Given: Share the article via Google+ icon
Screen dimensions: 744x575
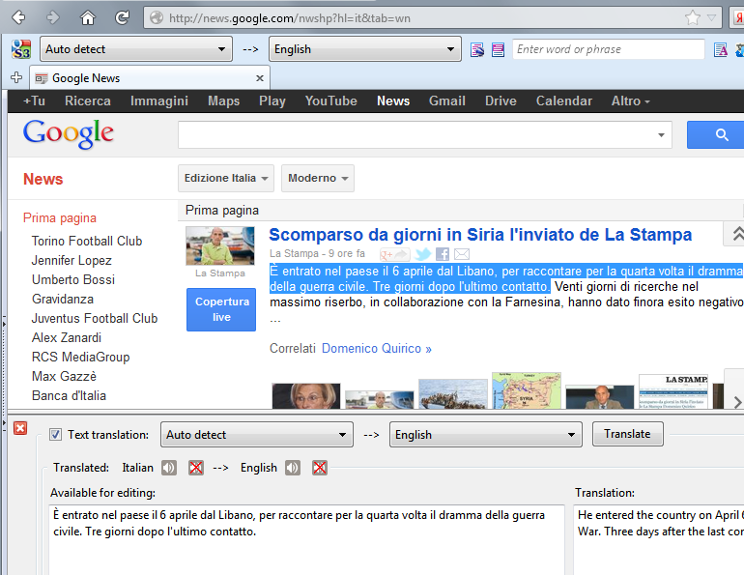Looking at the screenshot, I should point(394,254).
